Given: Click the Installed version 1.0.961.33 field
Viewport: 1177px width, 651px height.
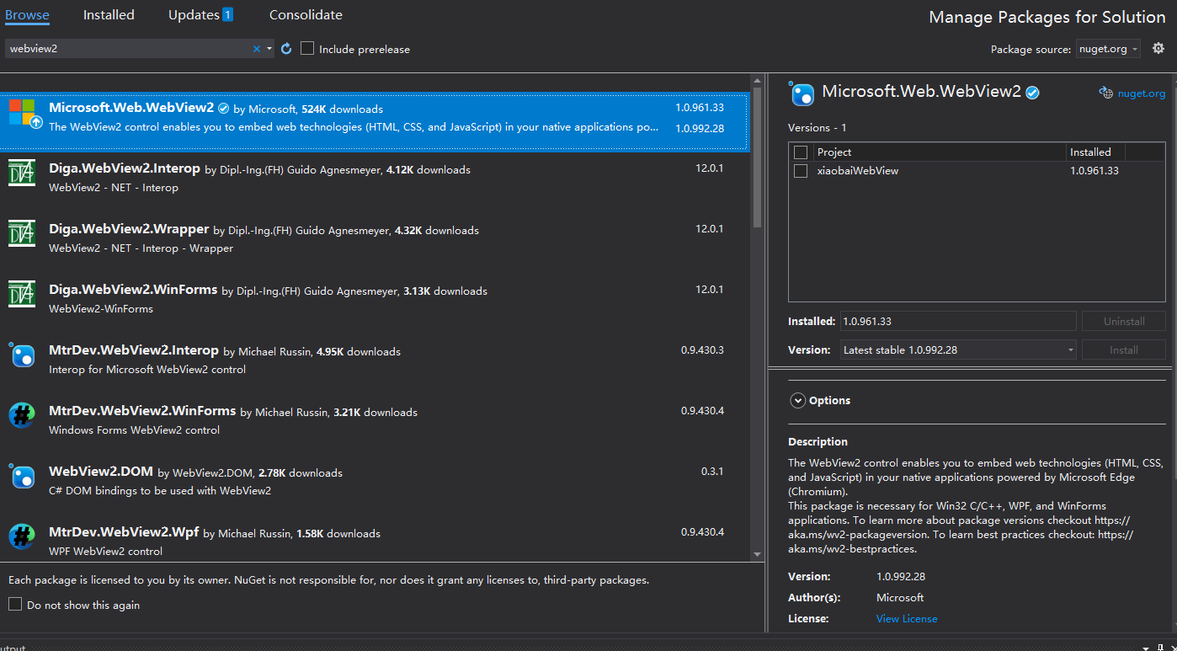Looking at the screenshot, I should 958,321.
